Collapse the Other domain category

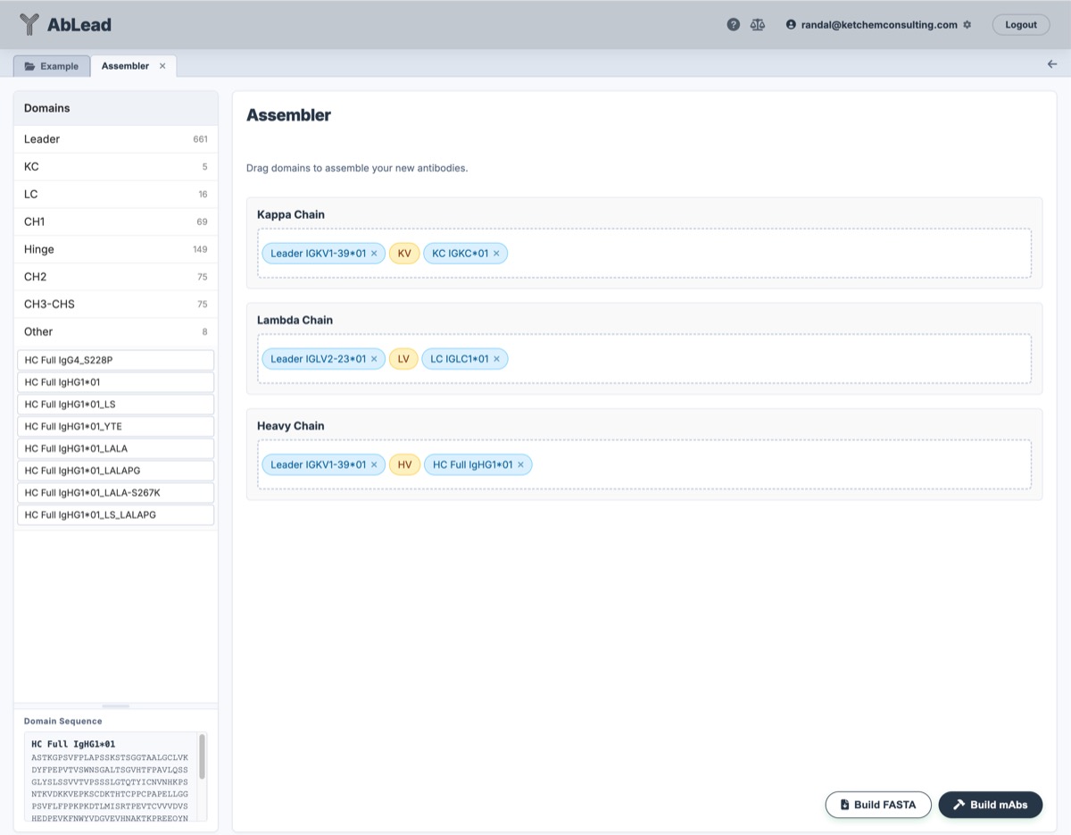point(115,331)
